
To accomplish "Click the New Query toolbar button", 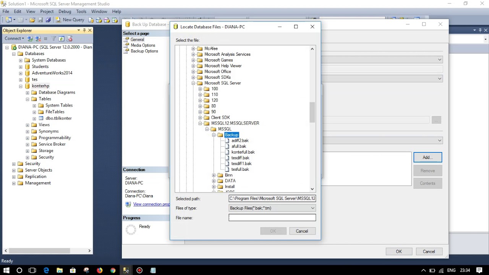I will point(70,20).
